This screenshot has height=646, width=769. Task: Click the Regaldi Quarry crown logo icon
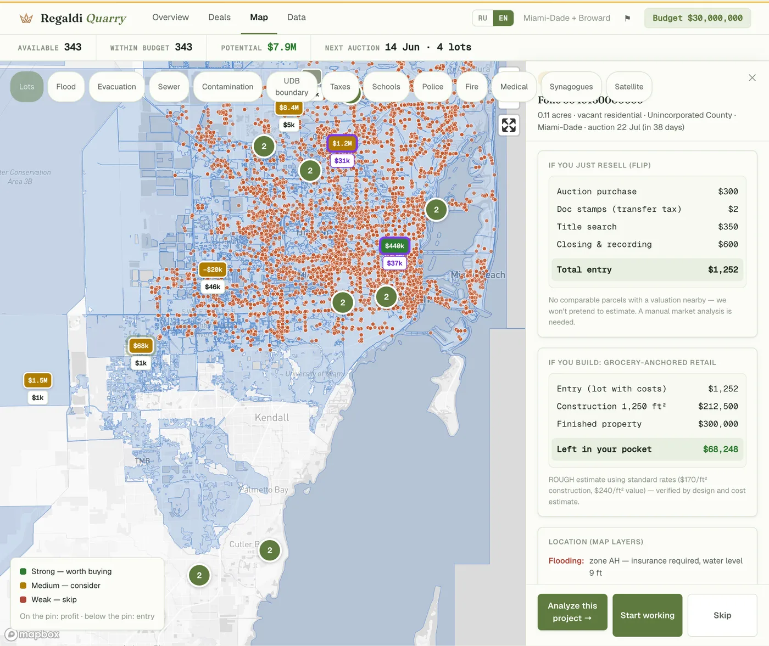tap(26, 18)
